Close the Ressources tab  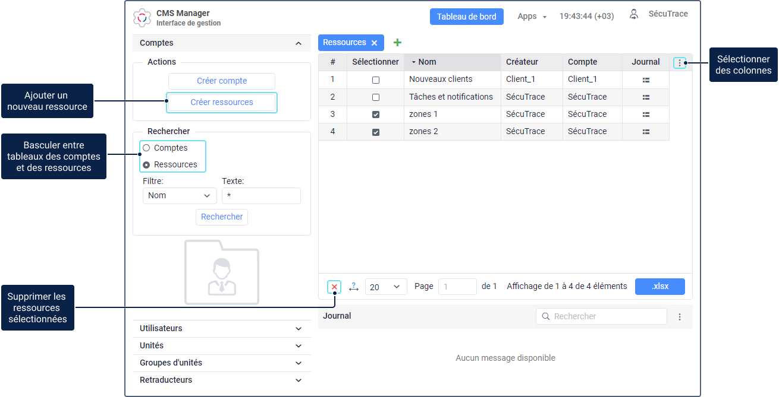[x=374, y=43]
